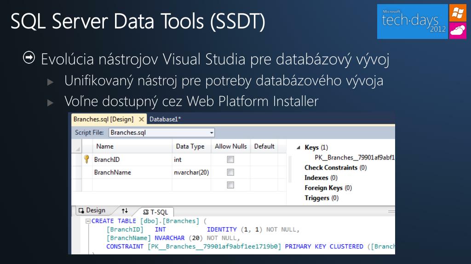The image size is (471, 264).
Task: Click the Design pane icon
Action: point(81,210)
